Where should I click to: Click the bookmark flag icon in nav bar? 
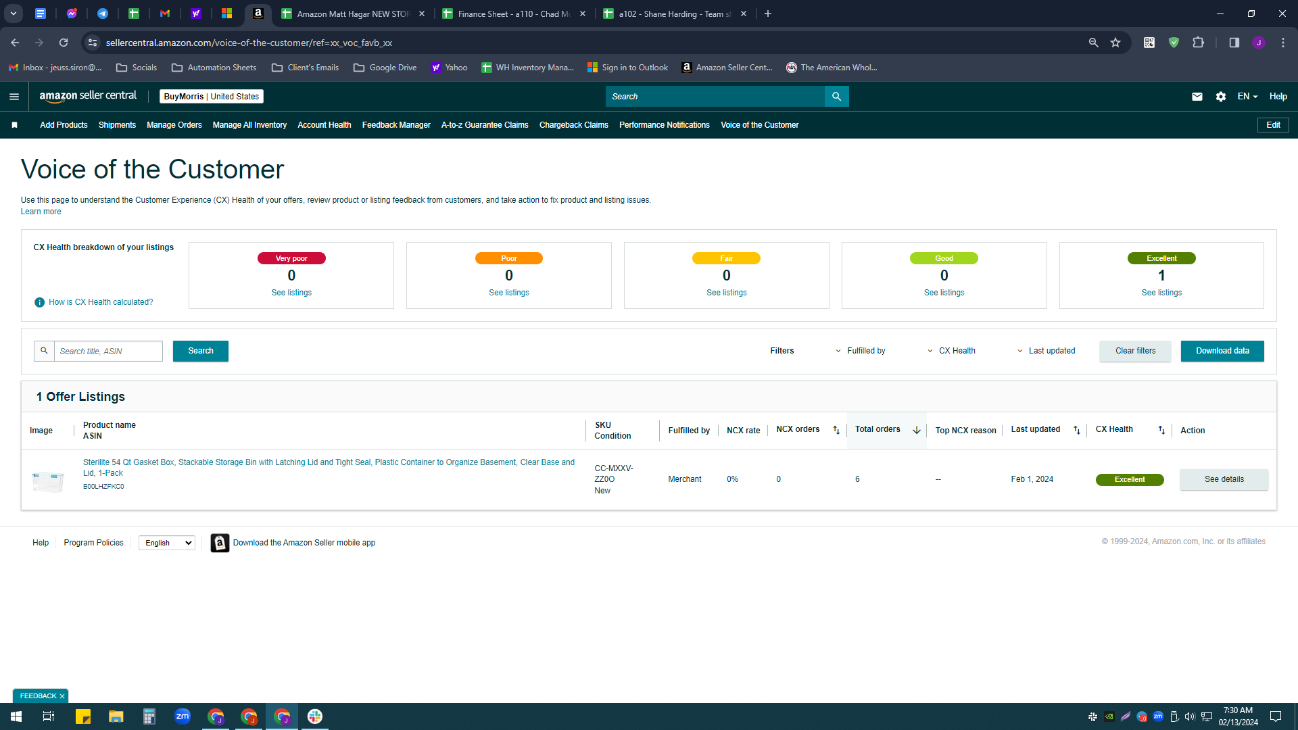(x=15, y=125)
